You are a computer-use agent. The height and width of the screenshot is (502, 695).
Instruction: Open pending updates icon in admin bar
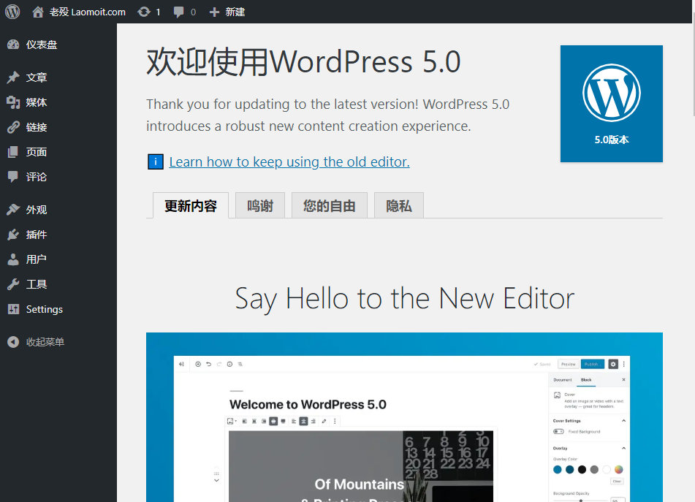pyautogui.click(x=148, y=12)
